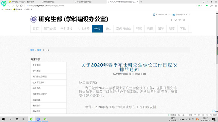
Task: Open 下载 in the top navigation
Action: 183,29
